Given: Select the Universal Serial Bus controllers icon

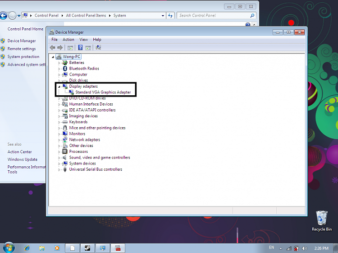Looking at the screenshot, I should 65,169.
